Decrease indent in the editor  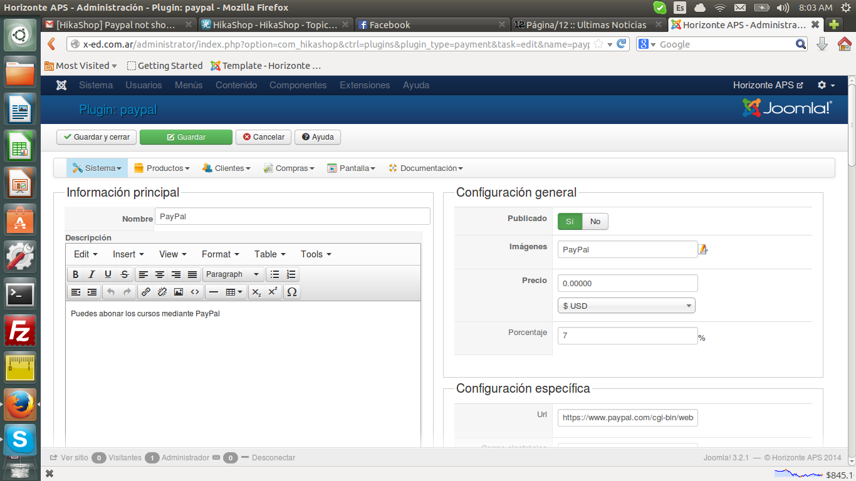[x=76, y=292]
